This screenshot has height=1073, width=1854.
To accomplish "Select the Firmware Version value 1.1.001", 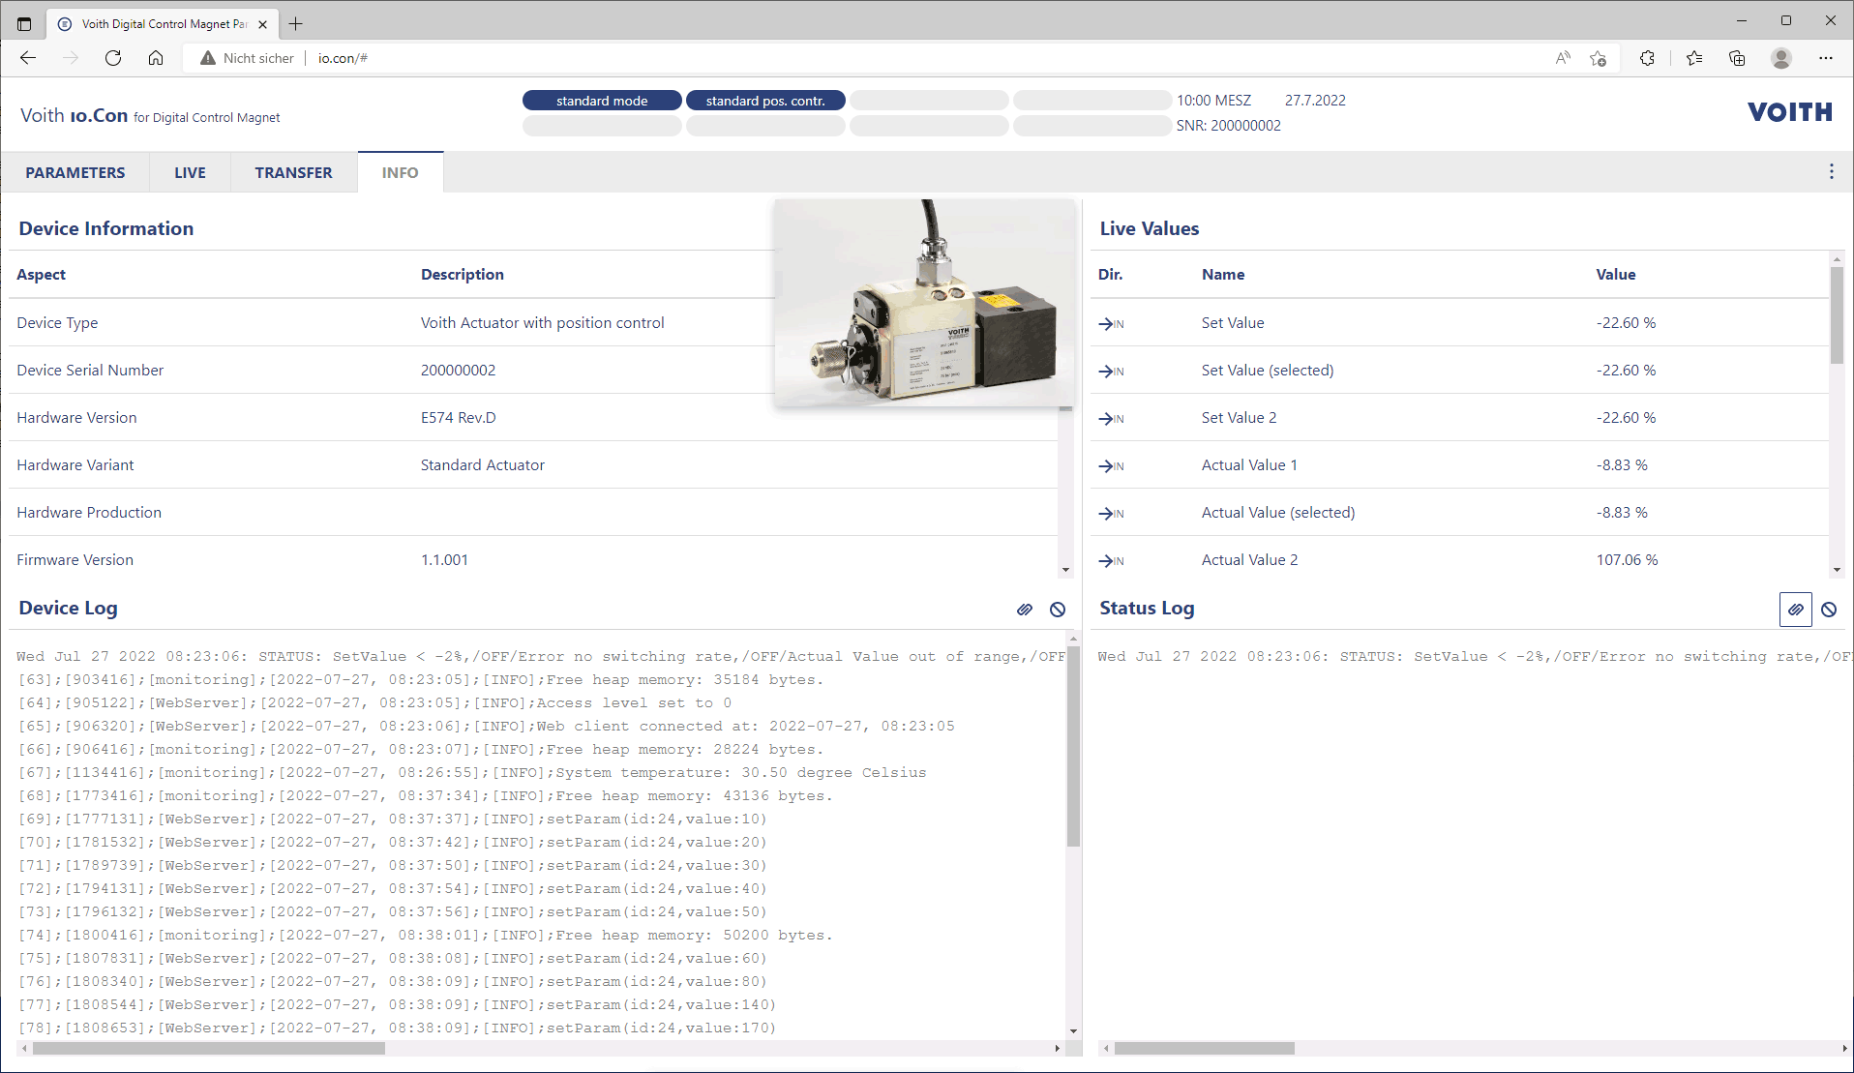I will [444, 560].
